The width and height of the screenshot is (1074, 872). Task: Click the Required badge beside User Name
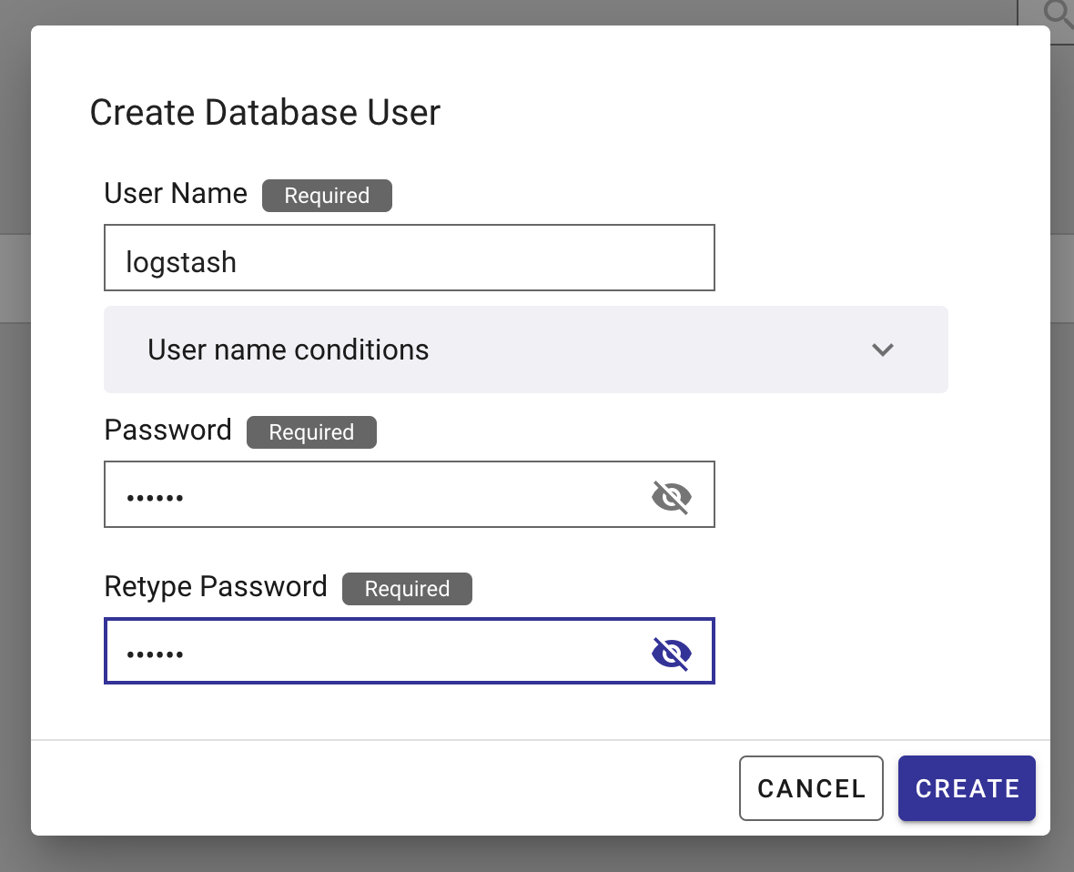pyautogui.click(x=327, y=196)
